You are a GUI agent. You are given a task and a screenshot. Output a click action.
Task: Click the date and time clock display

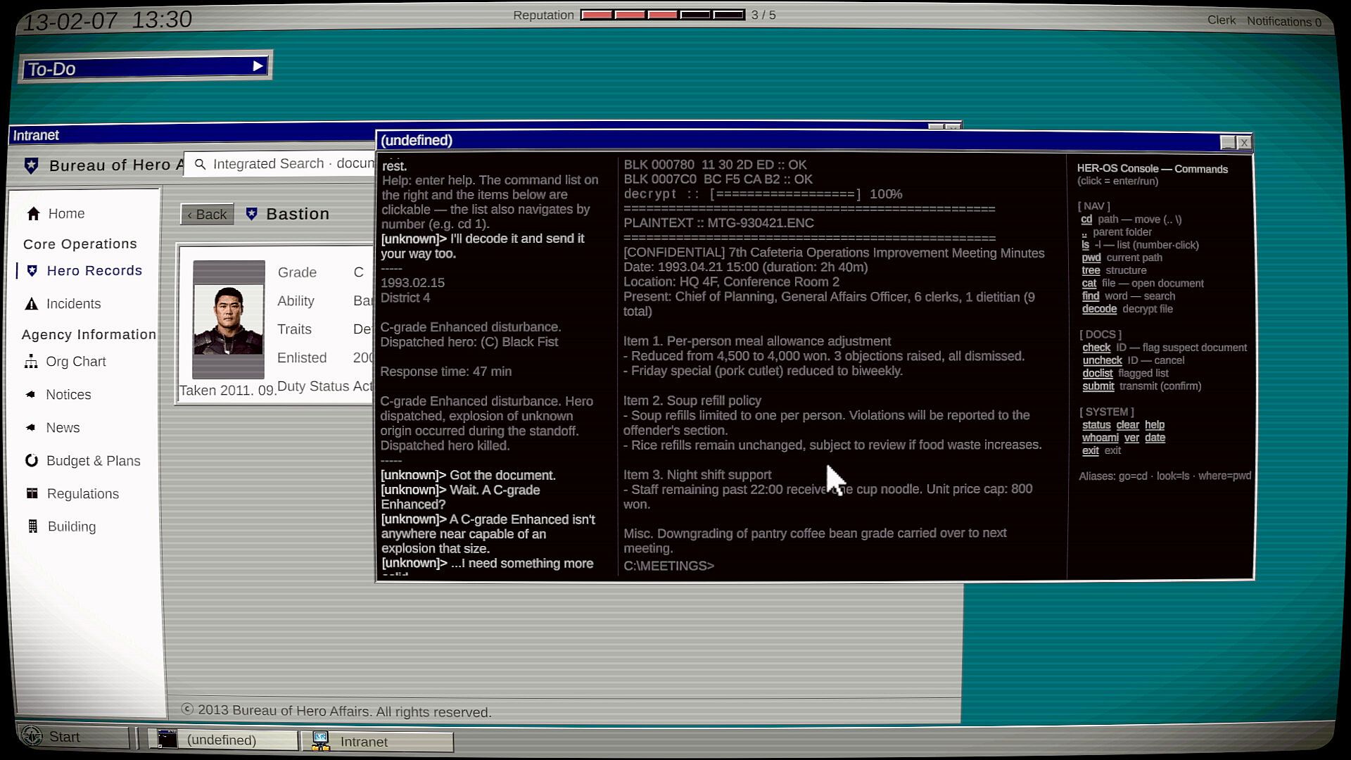[107, 20]
